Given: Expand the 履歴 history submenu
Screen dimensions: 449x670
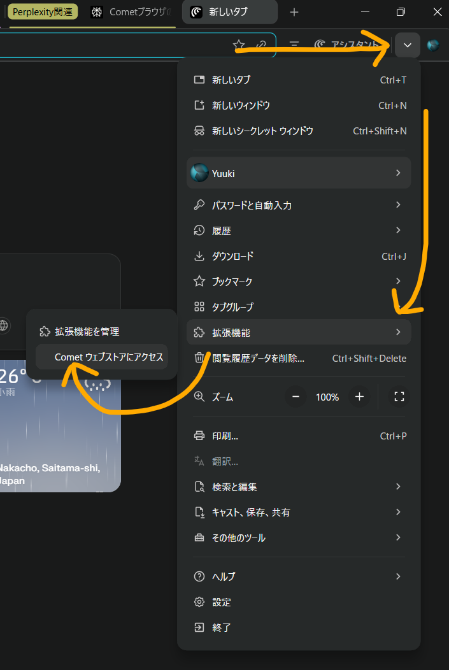Looking at the screenshot, I should (299, 231).
